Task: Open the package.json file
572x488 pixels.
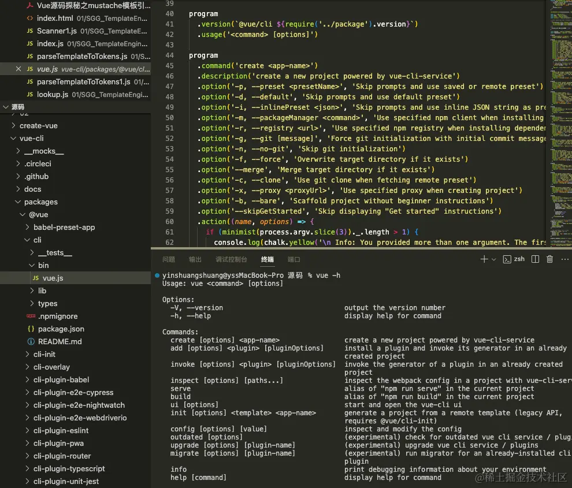Action: [x=75, y=329]
